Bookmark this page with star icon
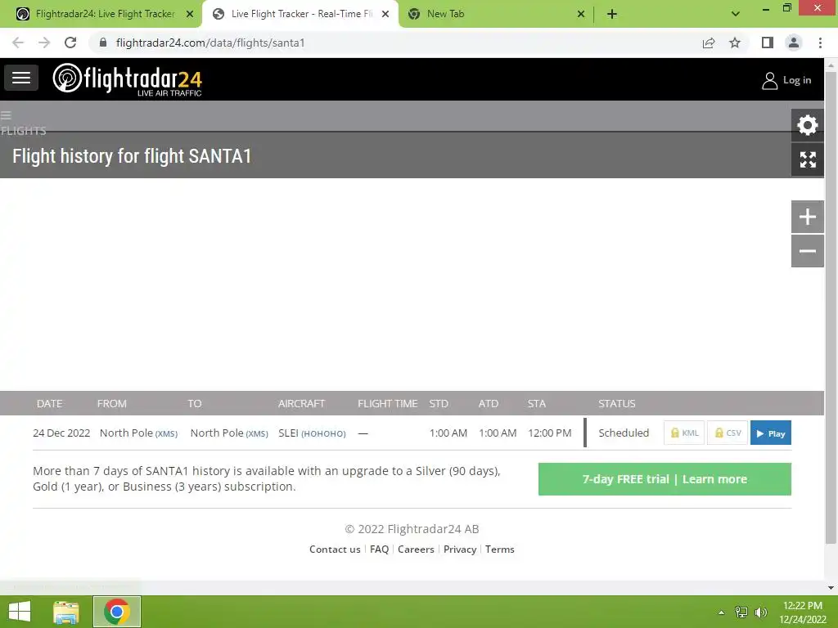The image size is (838, 628). pyautogui.click(x=735, y=43)
